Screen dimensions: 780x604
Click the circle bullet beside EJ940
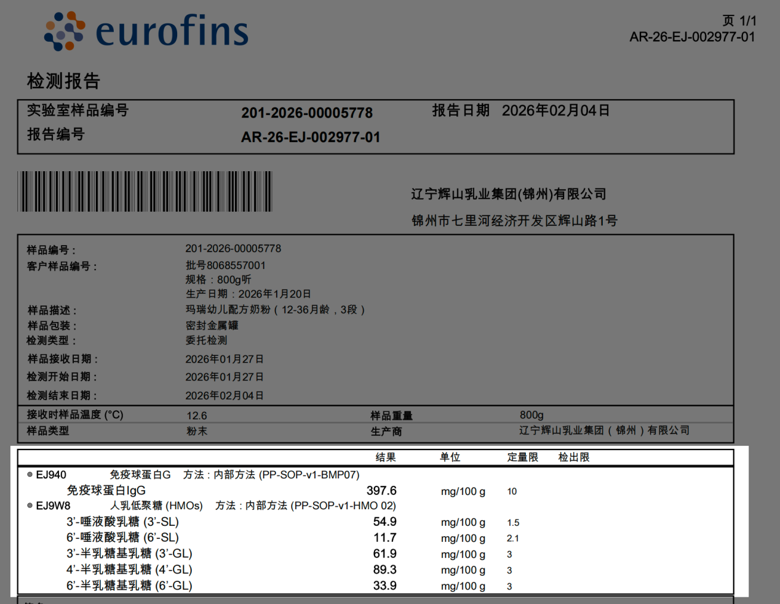pyautogui.click(x=30, y=475)
